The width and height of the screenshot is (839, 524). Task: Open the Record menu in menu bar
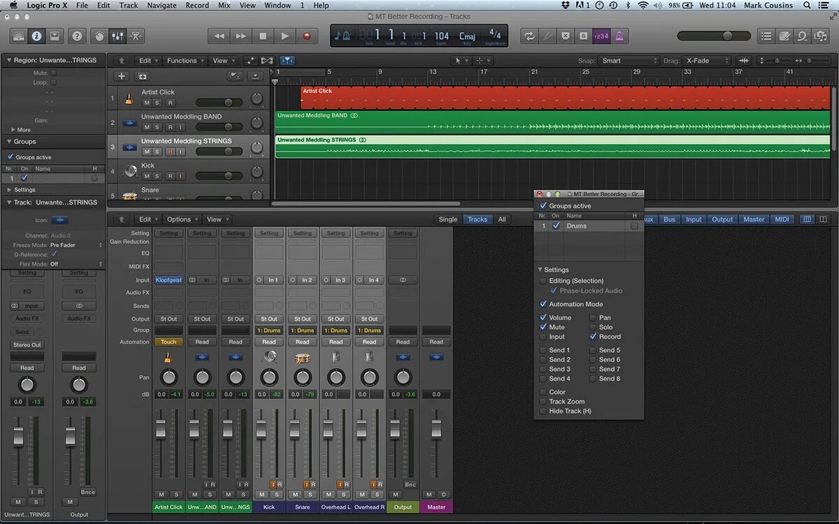tap(197, 5)
